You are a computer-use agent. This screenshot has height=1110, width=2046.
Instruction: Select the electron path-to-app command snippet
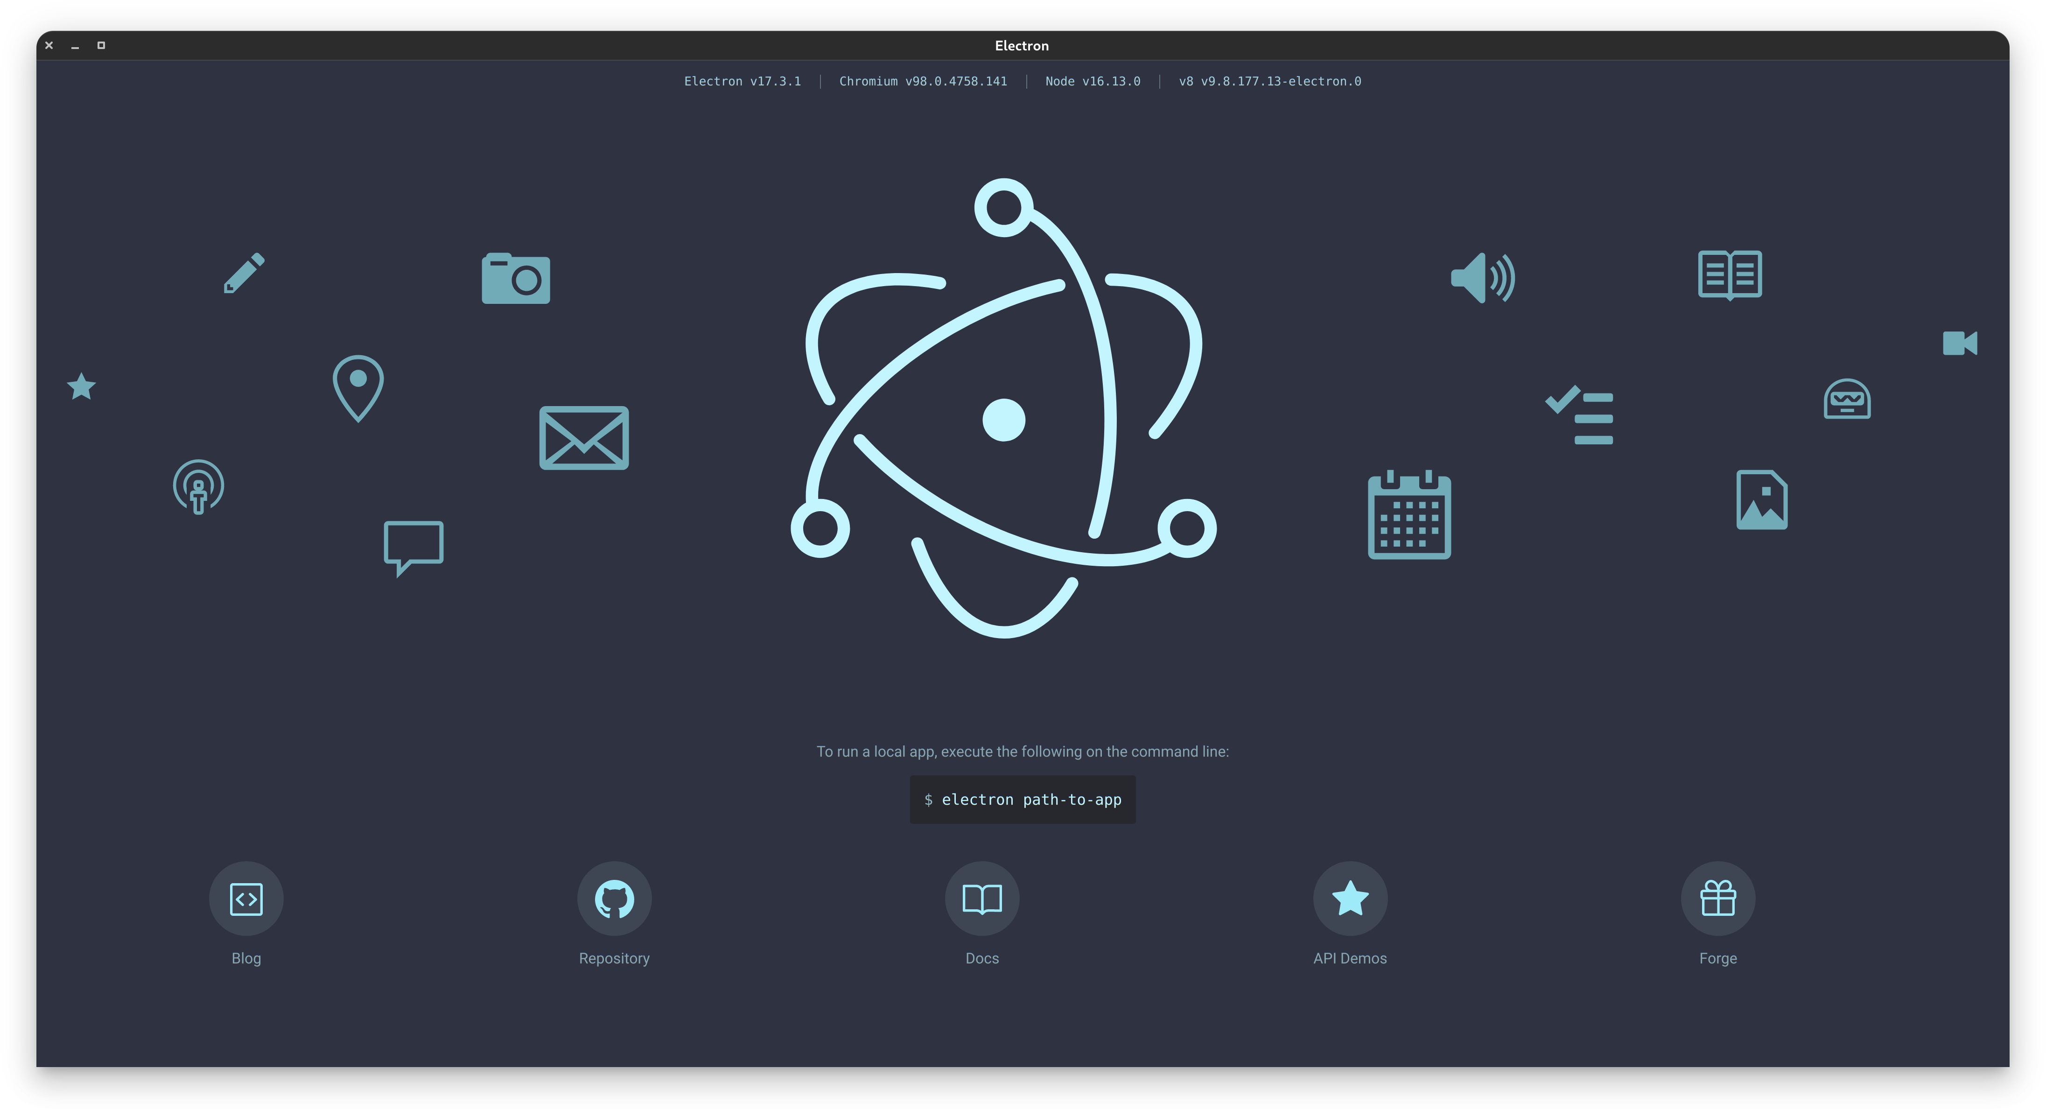(1022, 799)
